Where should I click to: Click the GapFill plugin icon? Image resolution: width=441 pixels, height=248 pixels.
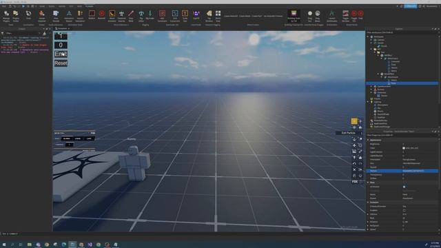(196, 14)
